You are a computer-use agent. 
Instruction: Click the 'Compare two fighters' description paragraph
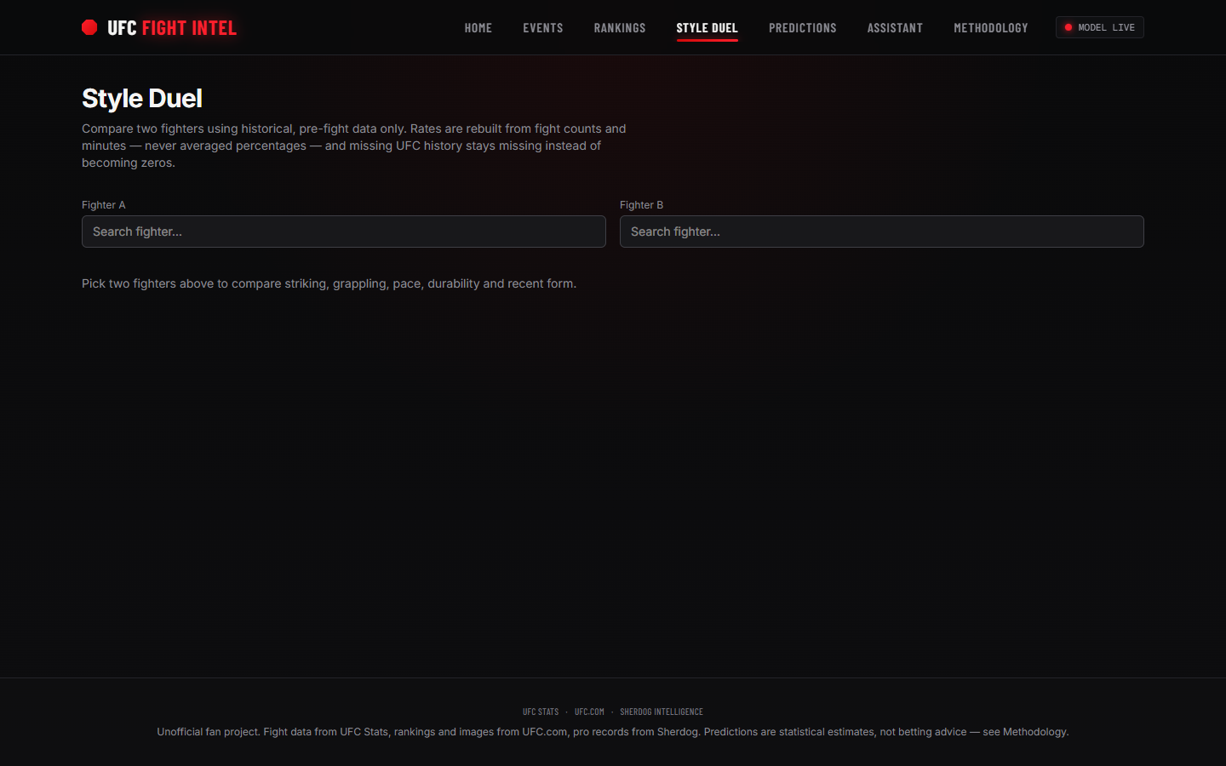354,146
